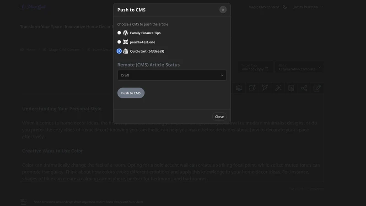The width and height of the screenshot is (366, 206).
Task: Click the Magic Quill logo
Action: coord(33,7)
